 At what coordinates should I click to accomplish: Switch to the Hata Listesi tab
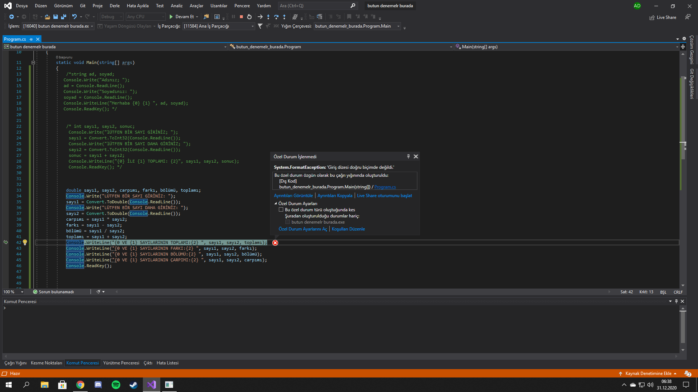point(167,363)
